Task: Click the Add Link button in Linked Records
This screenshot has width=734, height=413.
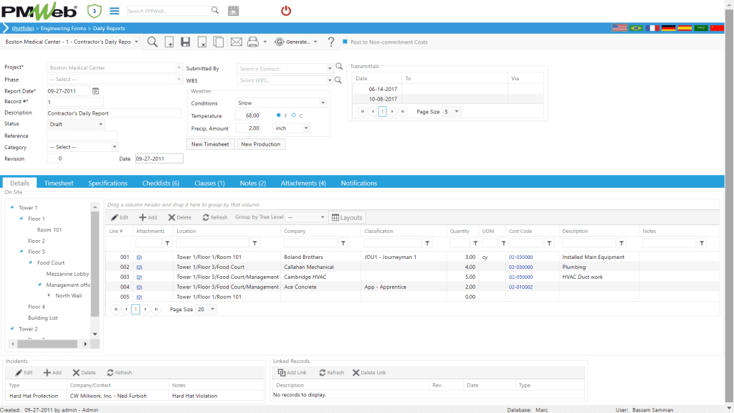Action: pos(292,373)
